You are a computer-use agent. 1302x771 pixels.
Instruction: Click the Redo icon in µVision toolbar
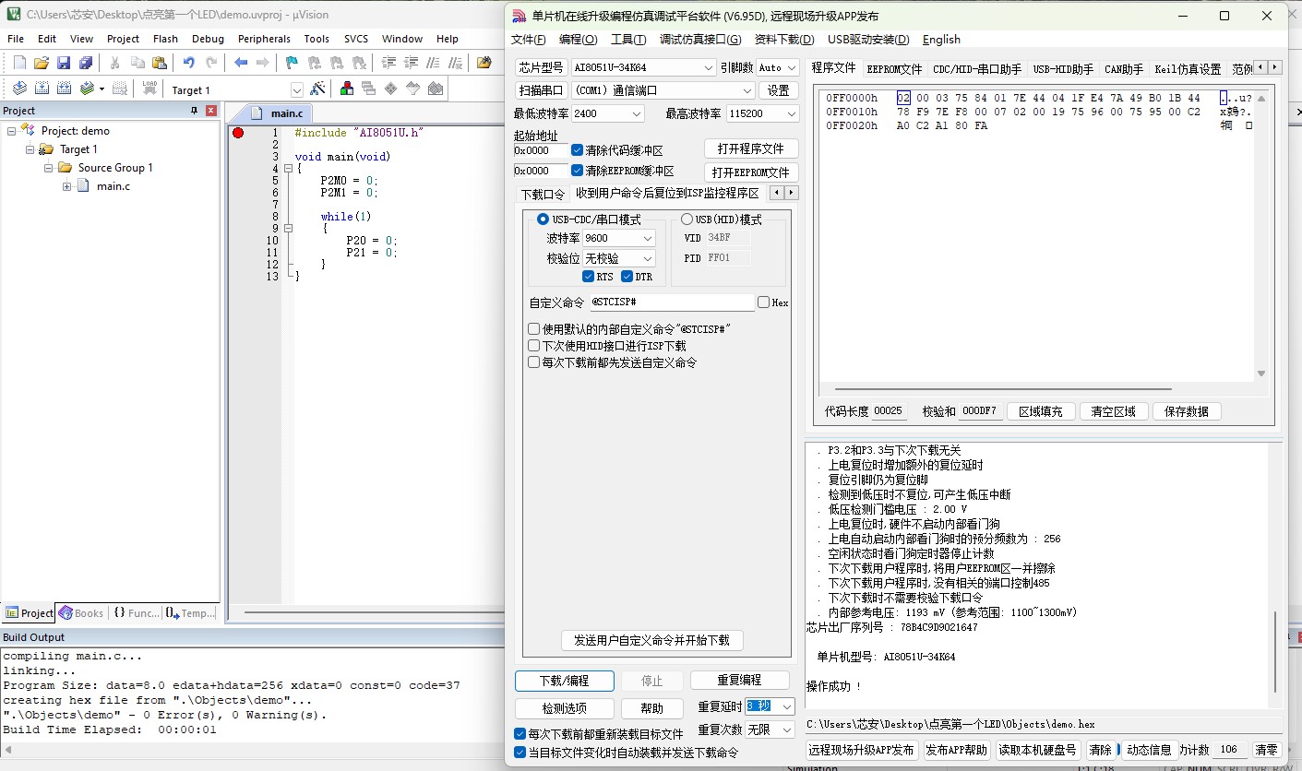(x=211, y=63)
